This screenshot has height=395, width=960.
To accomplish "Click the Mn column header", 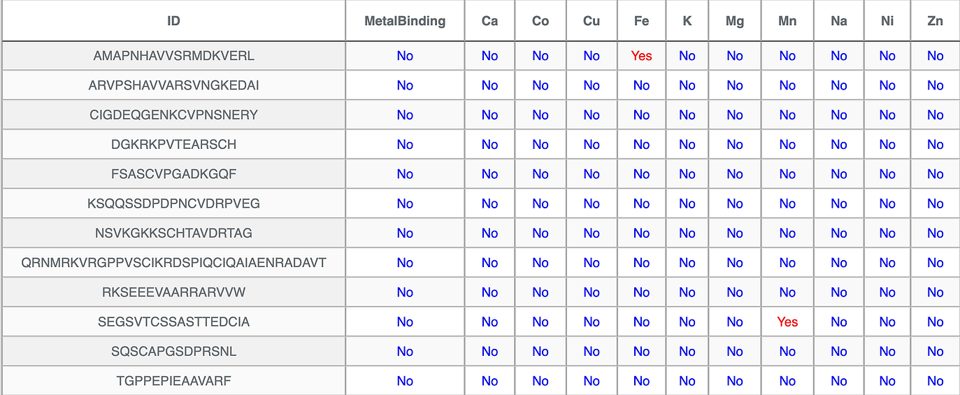I will click(787, 21).
